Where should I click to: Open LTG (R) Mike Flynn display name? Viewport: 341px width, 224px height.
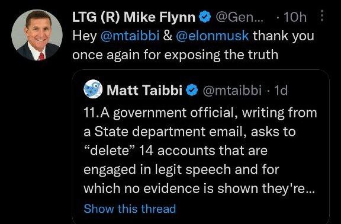coord(134,17)
